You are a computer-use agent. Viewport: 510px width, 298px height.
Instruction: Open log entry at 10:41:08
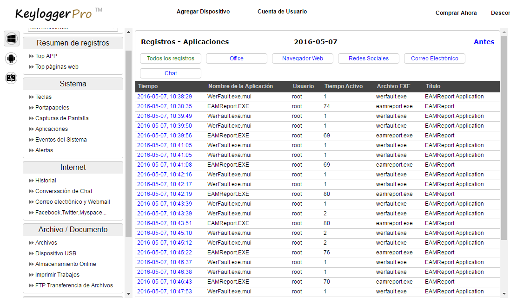(165, 165)
